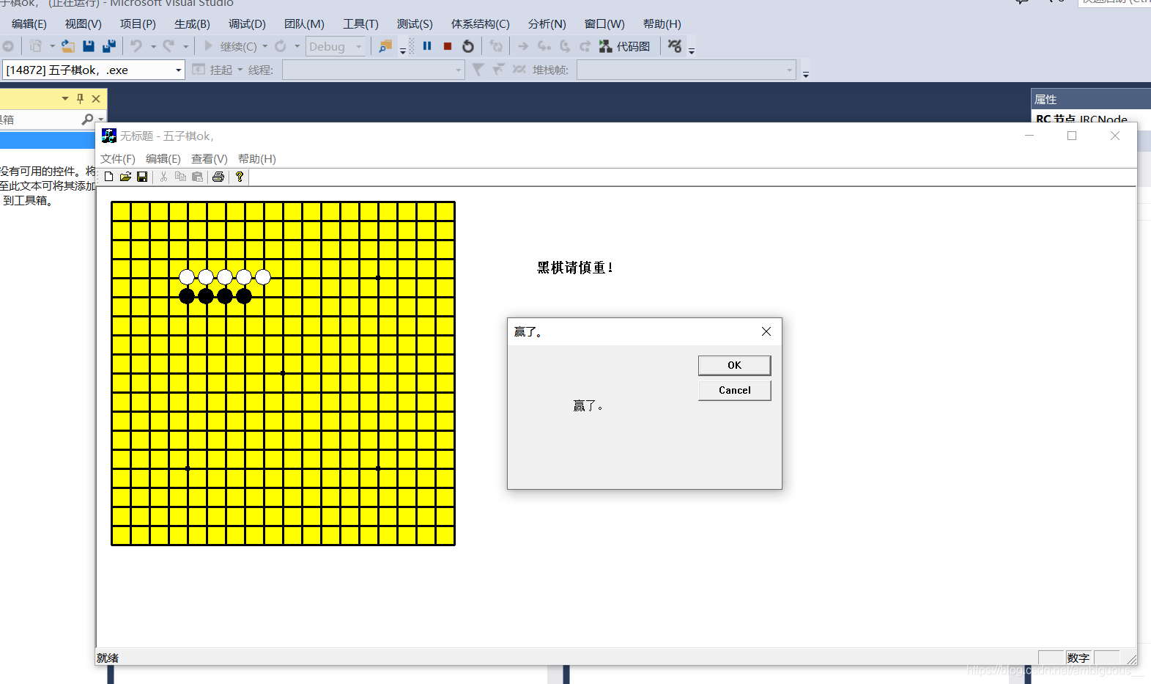Viewport: 1151px width, 684px height.
Task: Open the 团队(M) menu in Visual Studio
Action: tap(304, 24)
